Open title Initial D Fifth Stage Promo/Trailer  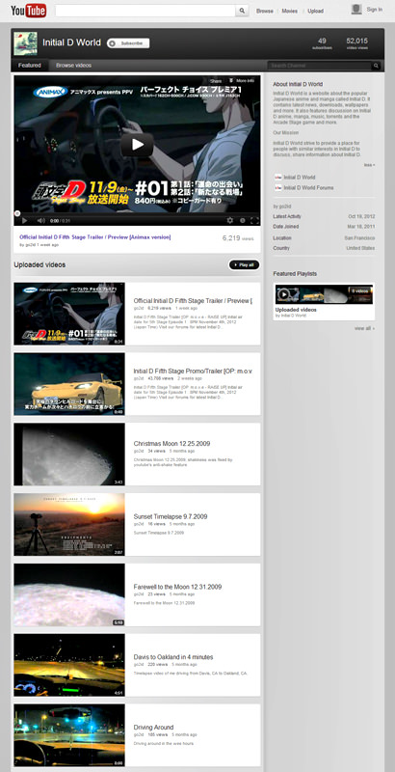(193, 372)
